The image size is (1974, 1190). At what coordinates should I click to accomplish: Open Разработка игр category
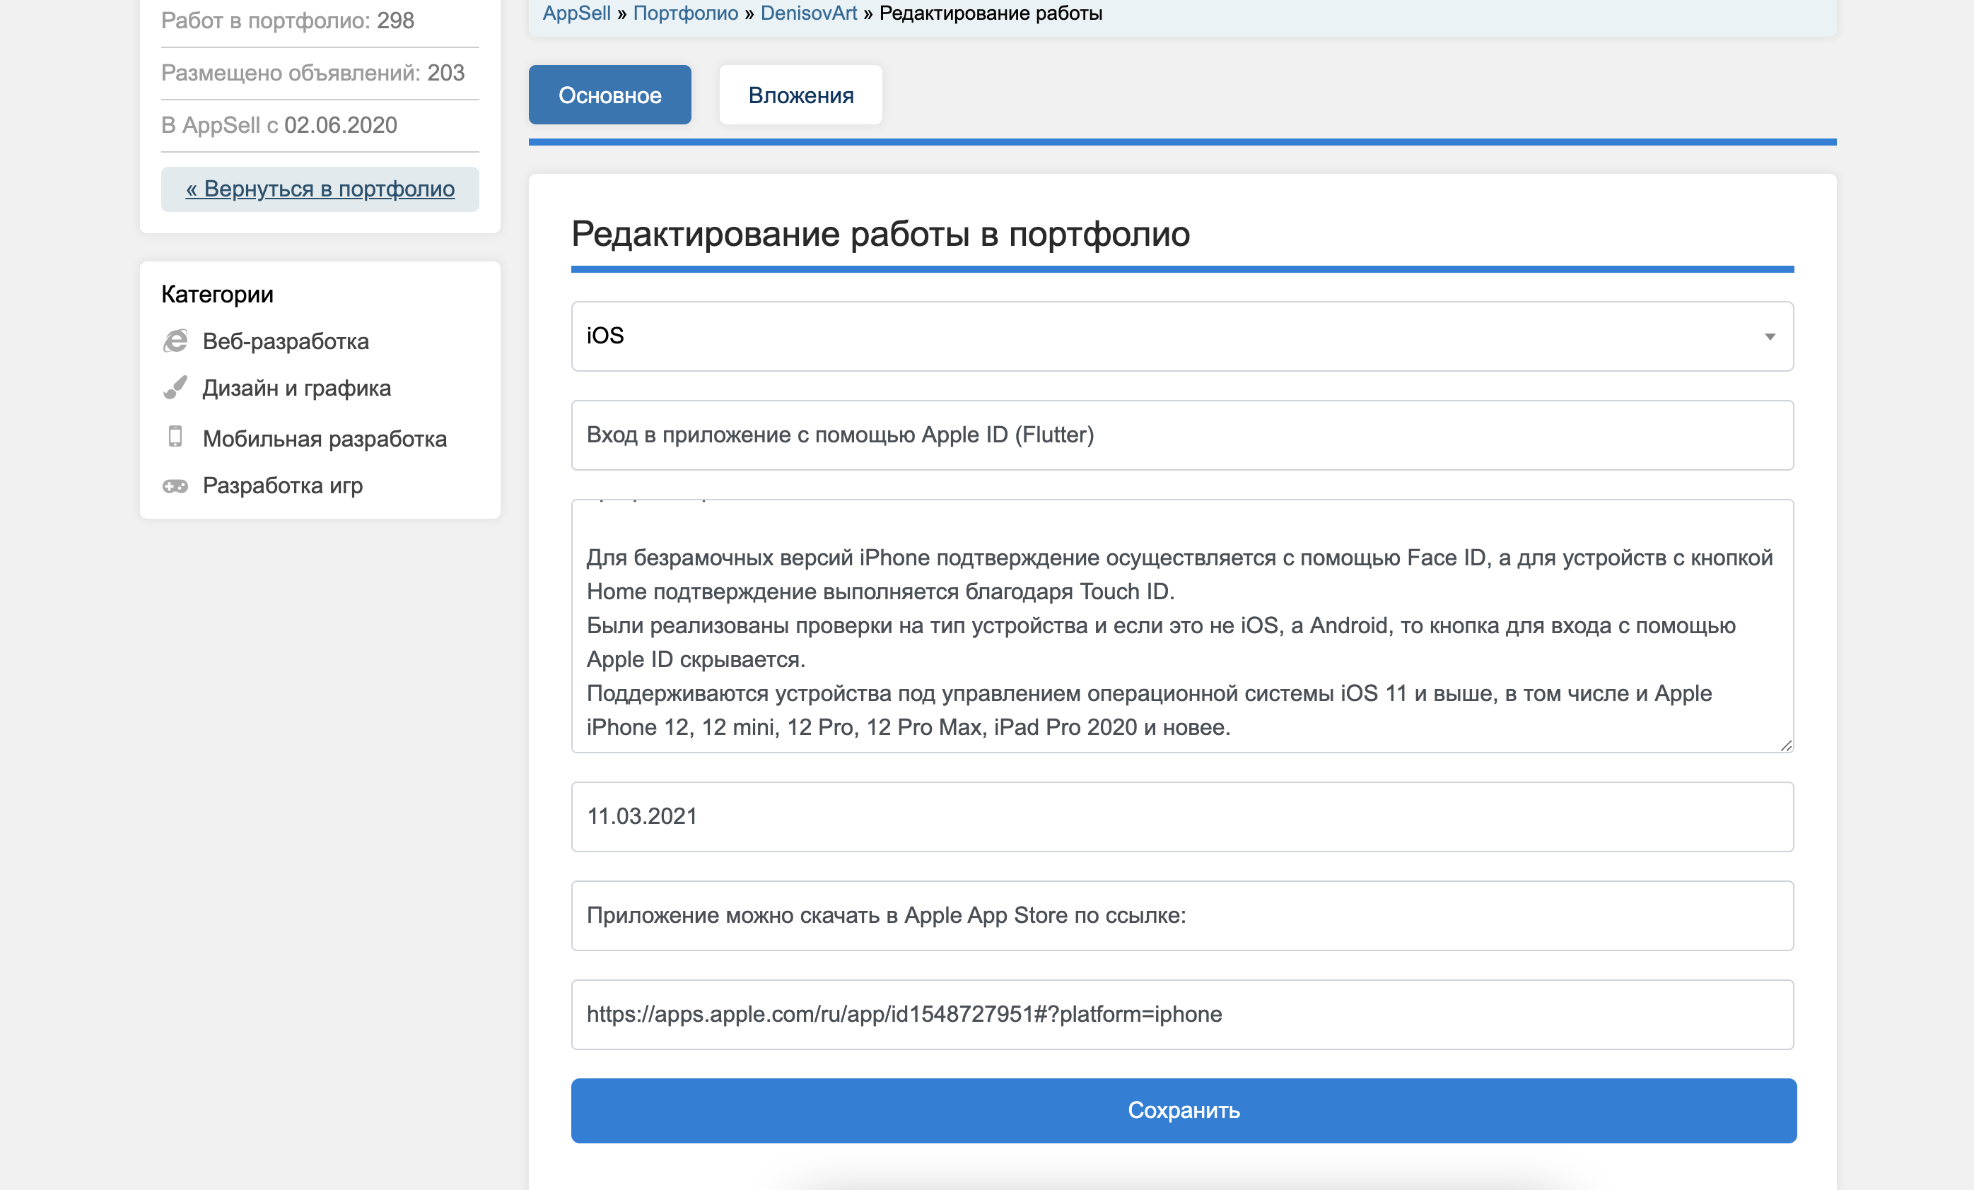282,485
